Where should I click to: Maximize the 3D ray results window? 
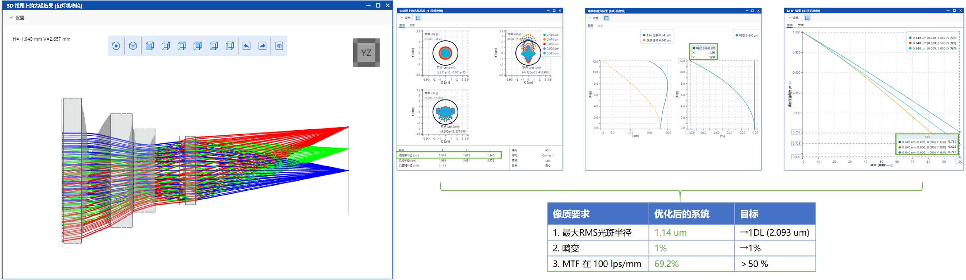378,5
